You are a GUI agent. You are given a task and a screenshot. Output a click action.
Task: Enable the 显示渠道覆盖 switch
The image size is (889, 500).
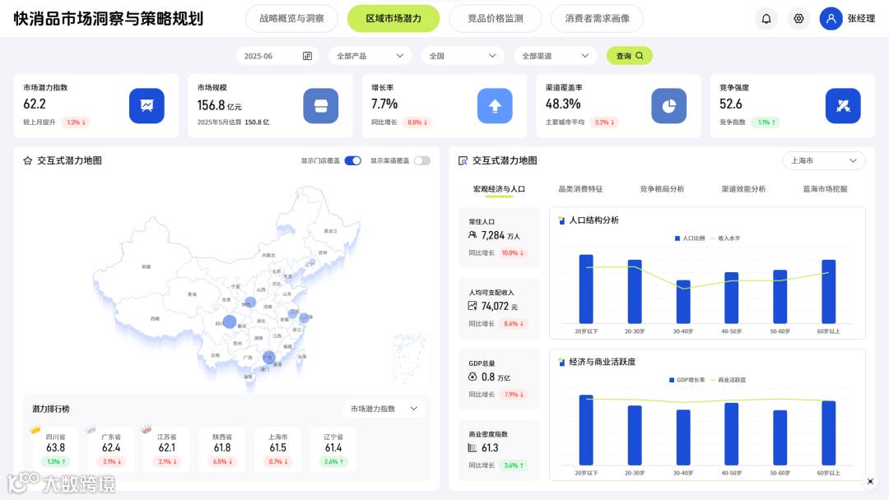pyautogui.click(x=421, y=161)
